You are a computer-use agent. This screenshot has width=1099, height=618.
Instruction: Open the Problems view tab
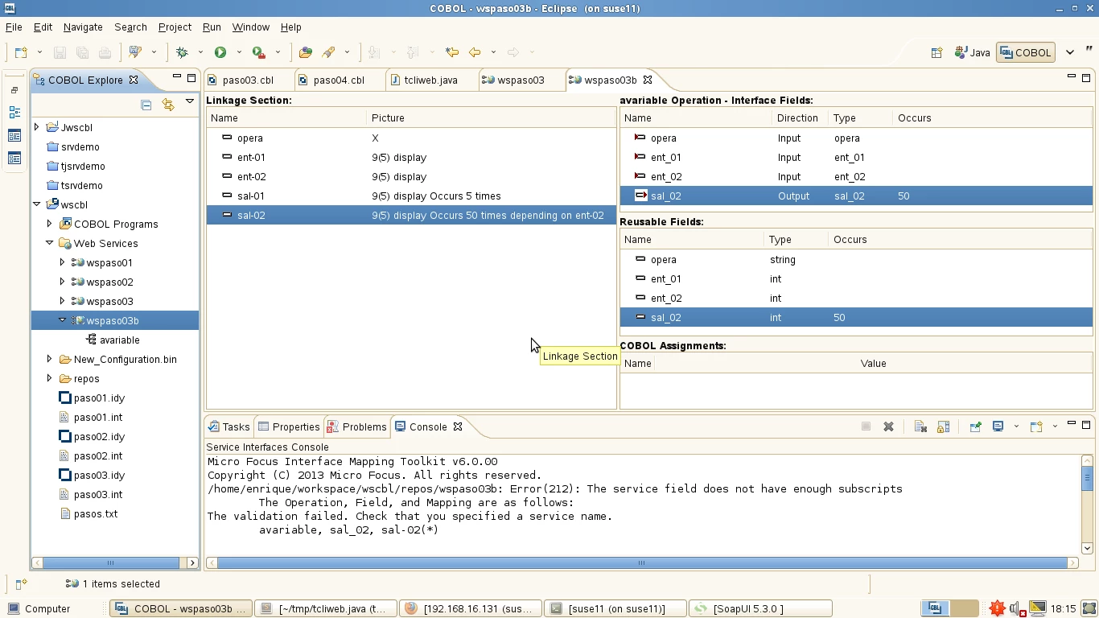357,426
